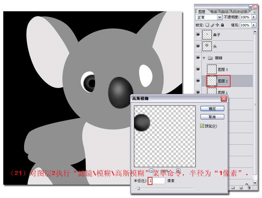Viewport: 262px width, 198px height.
Task: Click the lock transparent pixels icon
Action: 207,25
